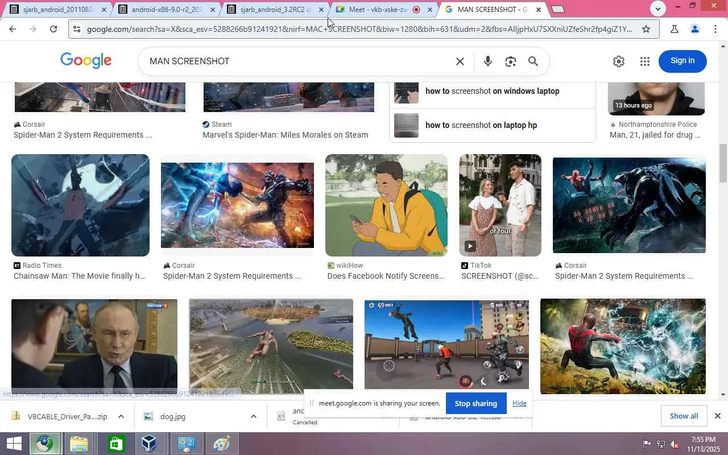Clear the search box text
The height and width of the screenshot is (455, 728).
click(460, 61)
